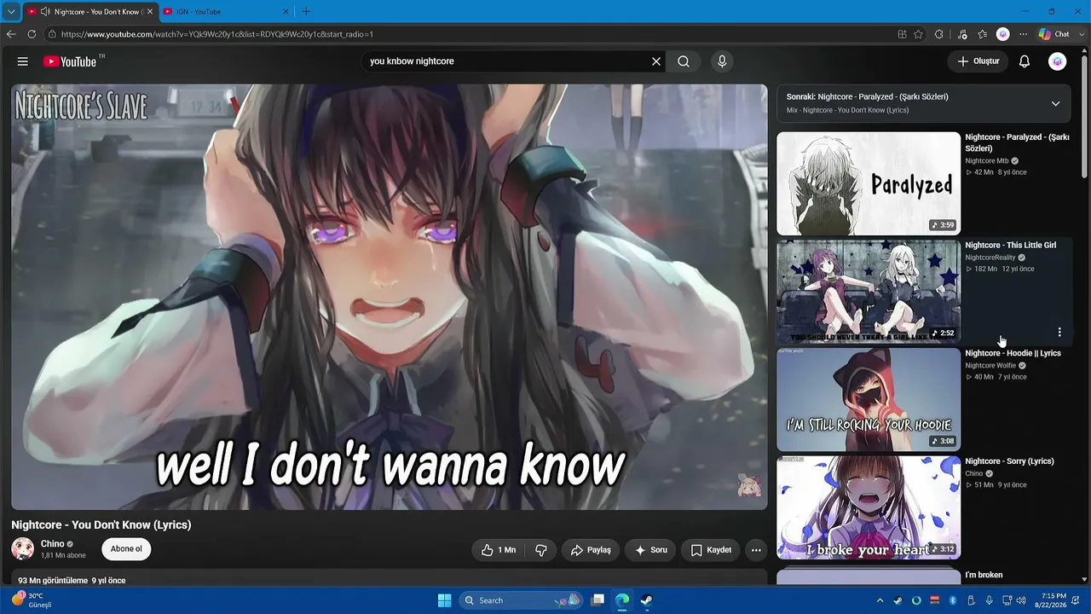Pause the video by clicking the player
The image size is (1091, 614).
coord(390,297)
